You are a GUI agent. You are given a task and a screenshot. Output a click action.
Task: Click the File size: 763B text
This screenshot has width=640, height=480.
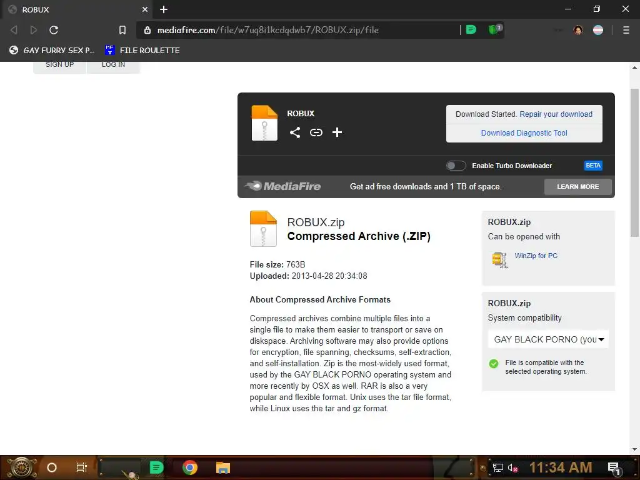(277, 264)
